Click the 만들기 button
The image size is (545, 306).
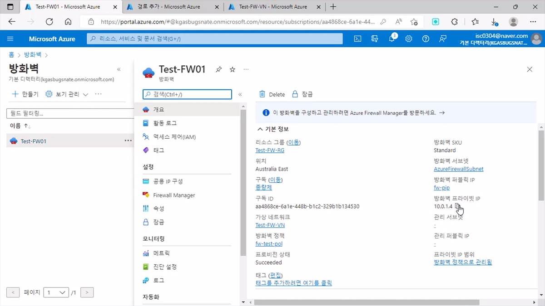click(25, 94)
